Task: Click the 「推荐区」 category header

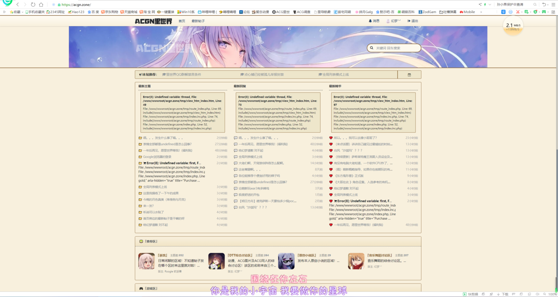Action: 278,241
